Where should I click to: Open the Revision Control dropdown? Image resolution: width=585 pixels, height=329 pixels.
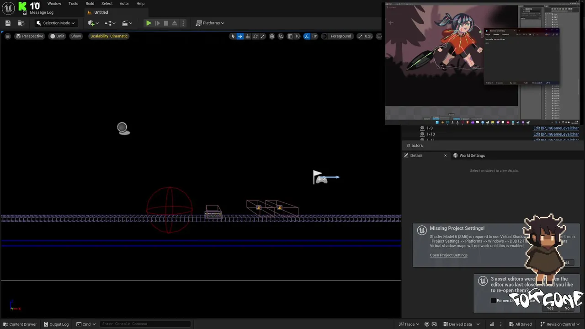tap(559, 324)
